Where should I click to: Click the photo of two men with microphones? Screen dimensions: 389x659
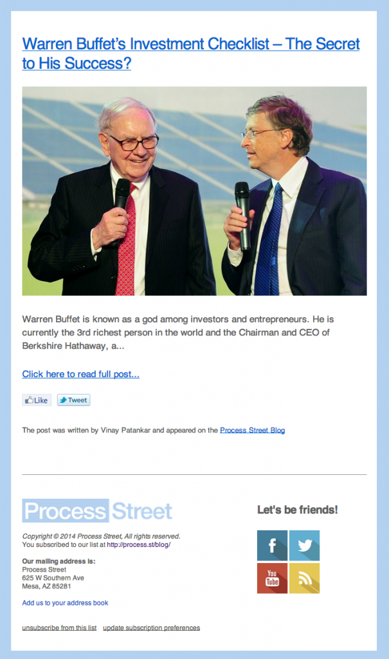tap(194, 190)
